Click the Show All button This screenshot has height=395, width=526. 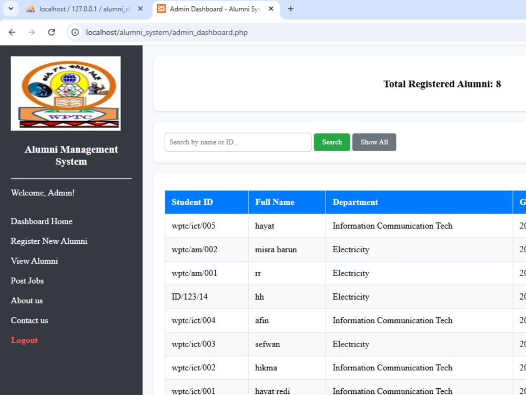point(374,142)
